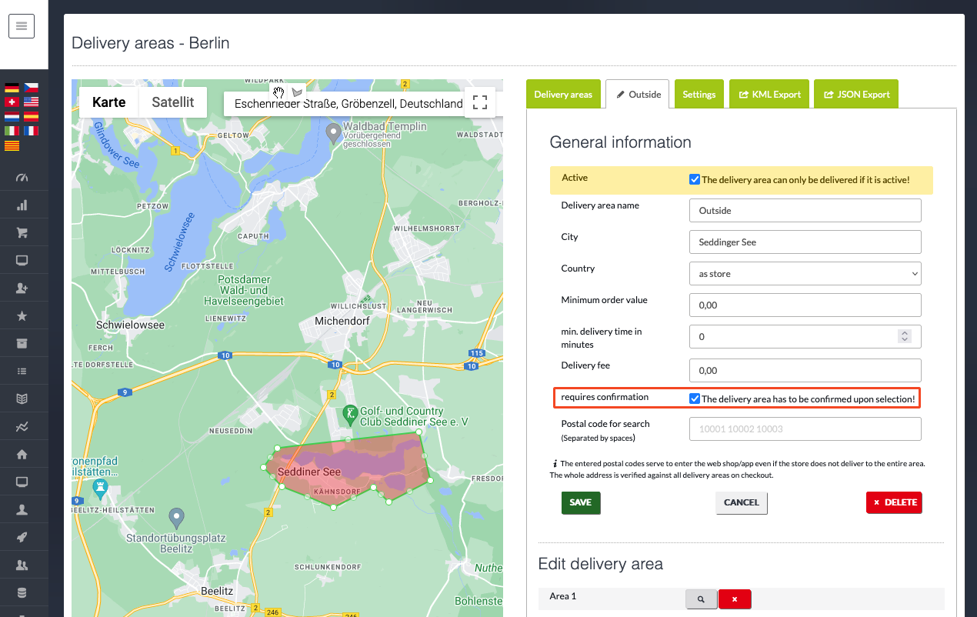Search Area 1 with magnifier button
The height and width of the screenshot is (617, 977).
tap(701, 599)
